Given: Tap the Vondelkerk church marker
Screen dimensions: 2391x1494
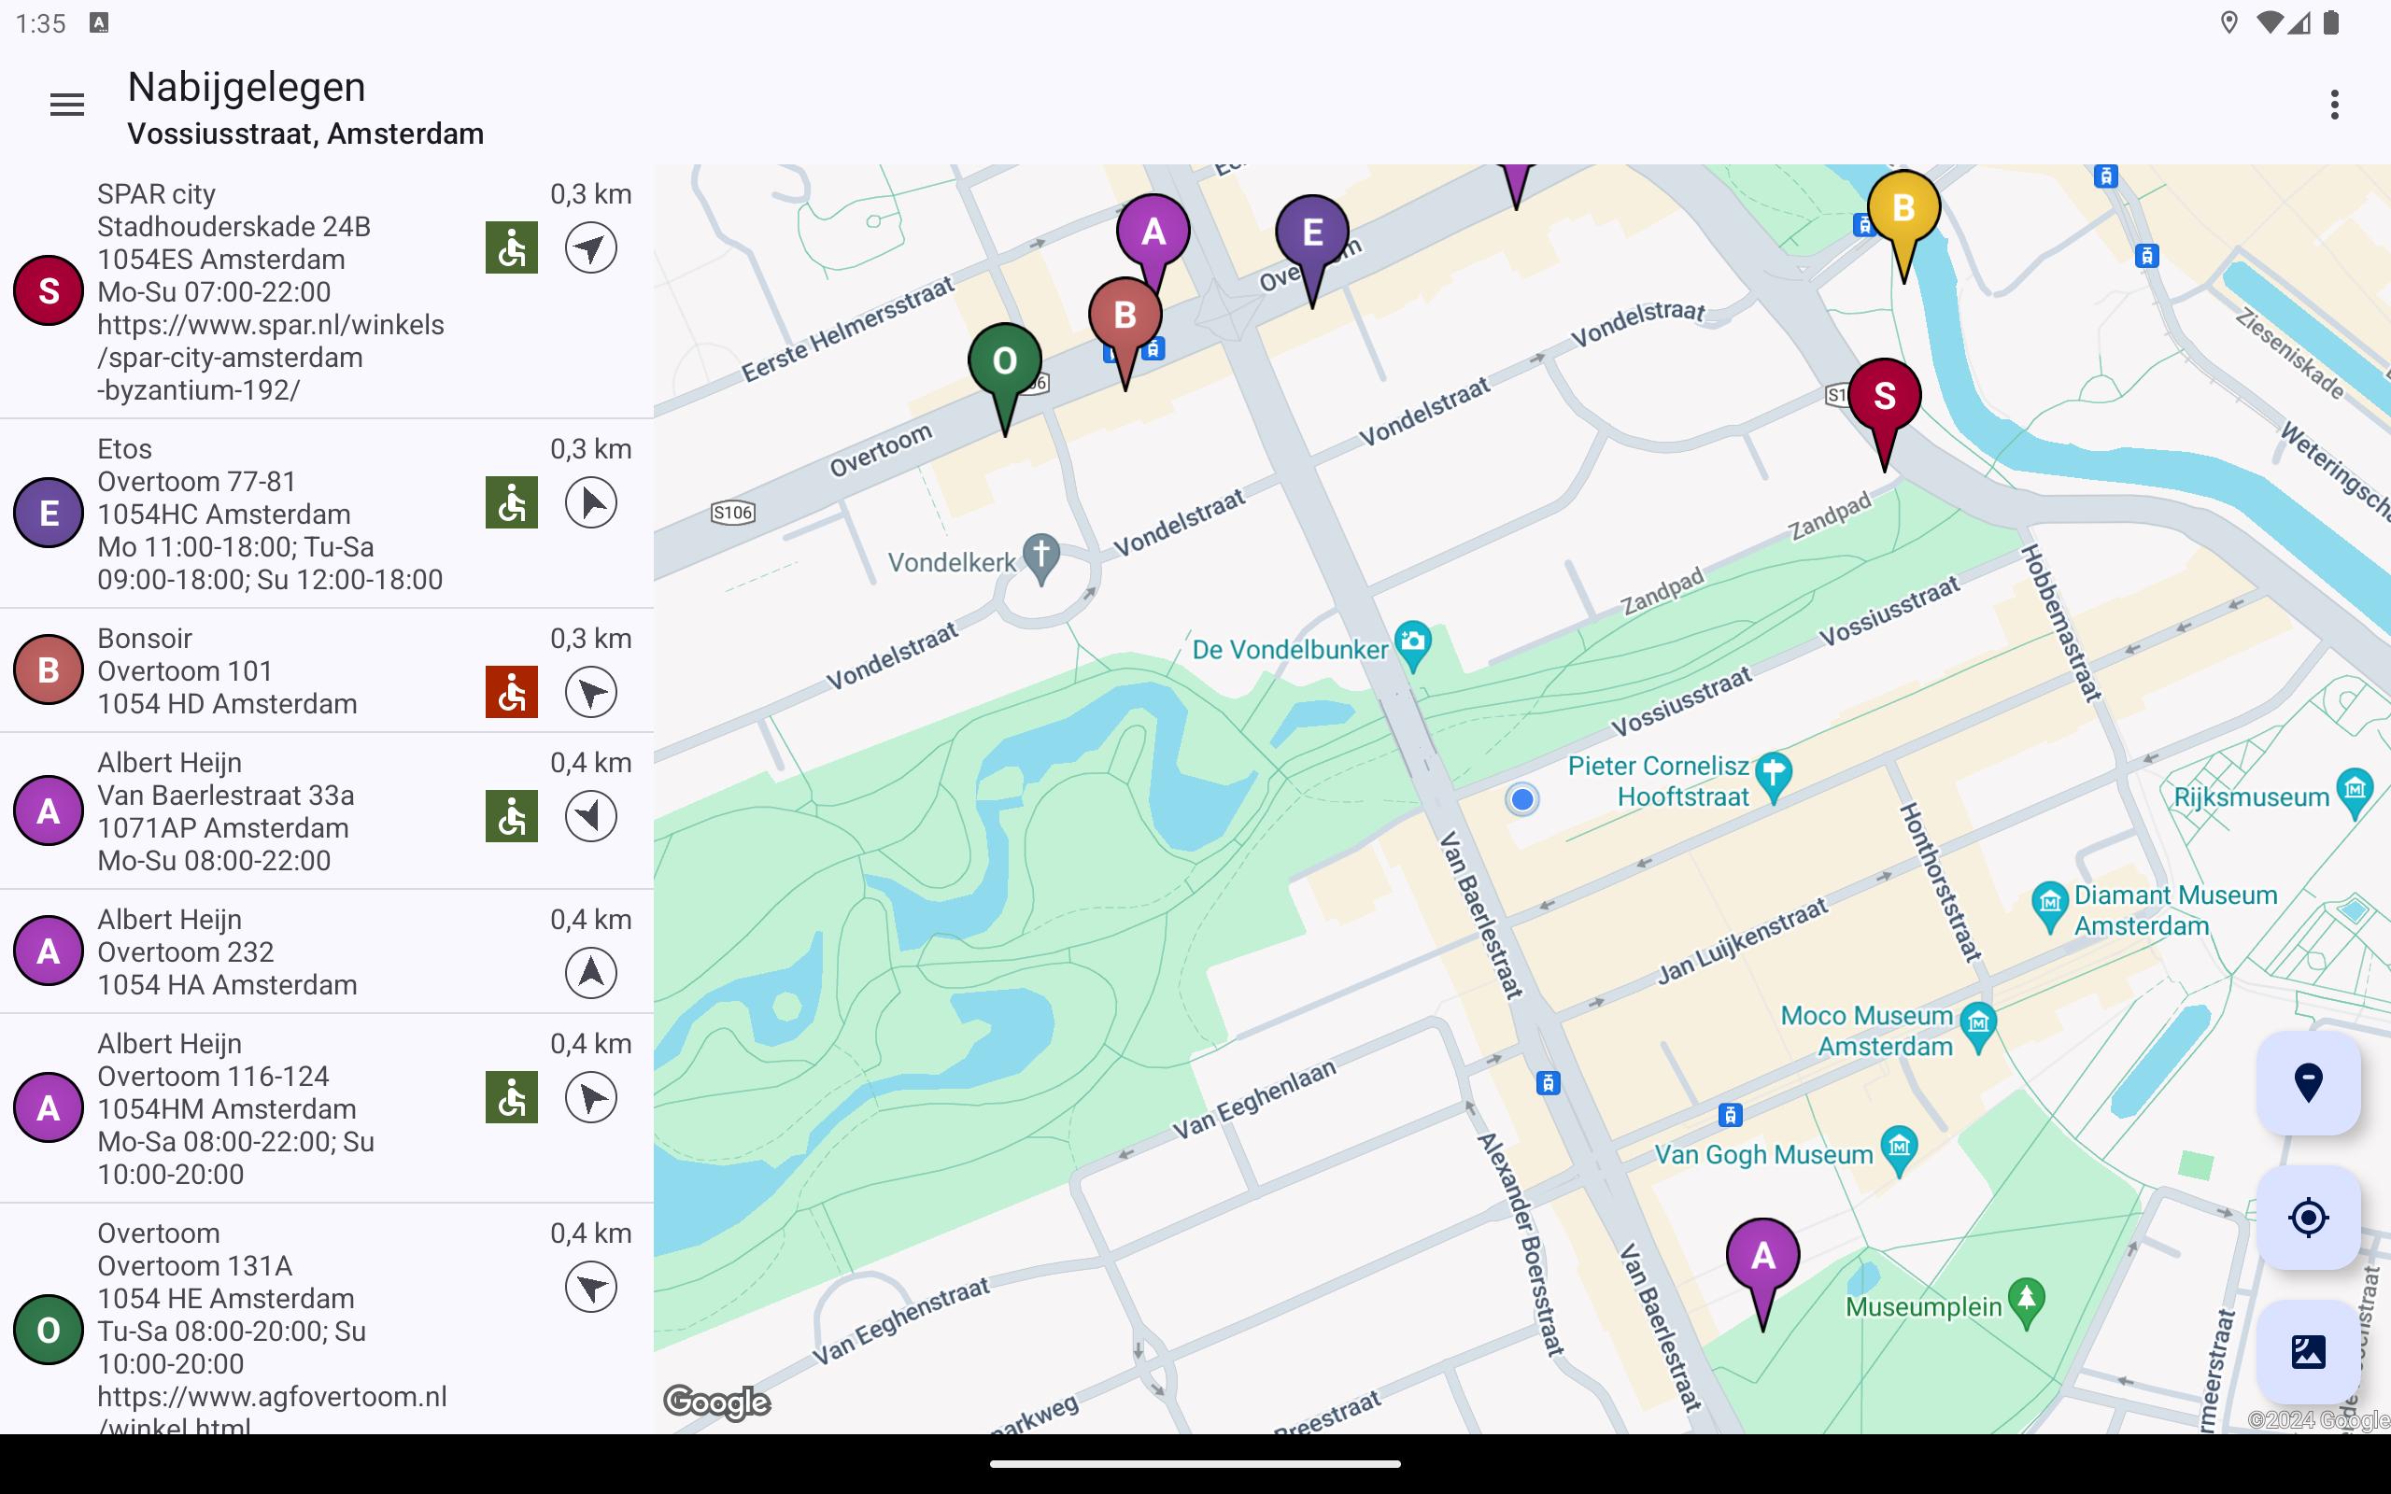Looking at the screenshot, I should pyautogui.click(x=1040, y=557).
